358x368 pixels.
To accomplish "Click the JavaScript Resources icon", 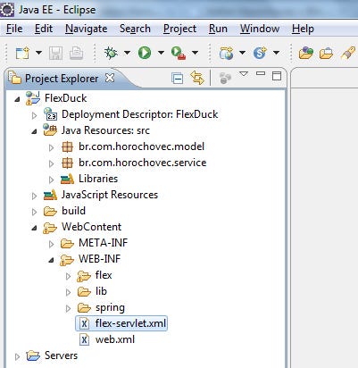I will tap(50, 195).
